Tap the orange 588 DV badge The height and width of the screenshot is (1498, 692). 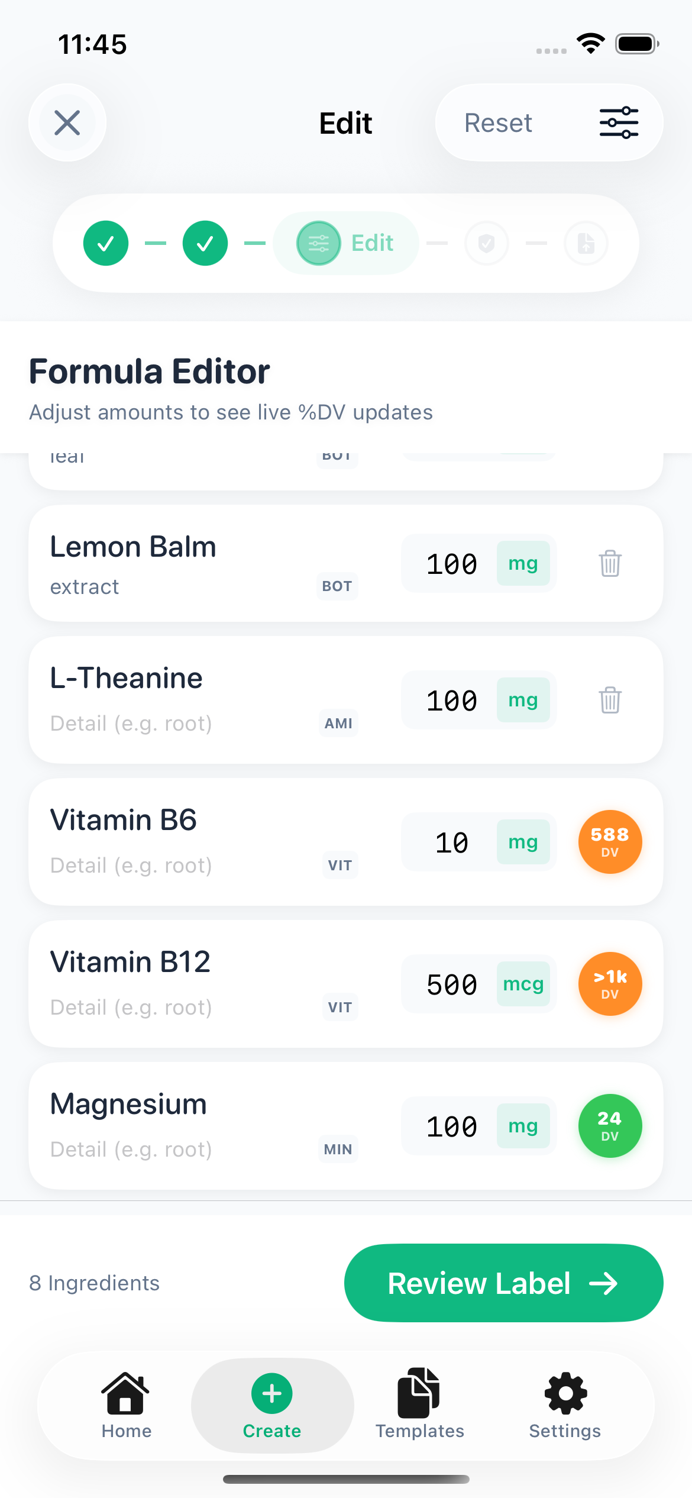[610, 842]
